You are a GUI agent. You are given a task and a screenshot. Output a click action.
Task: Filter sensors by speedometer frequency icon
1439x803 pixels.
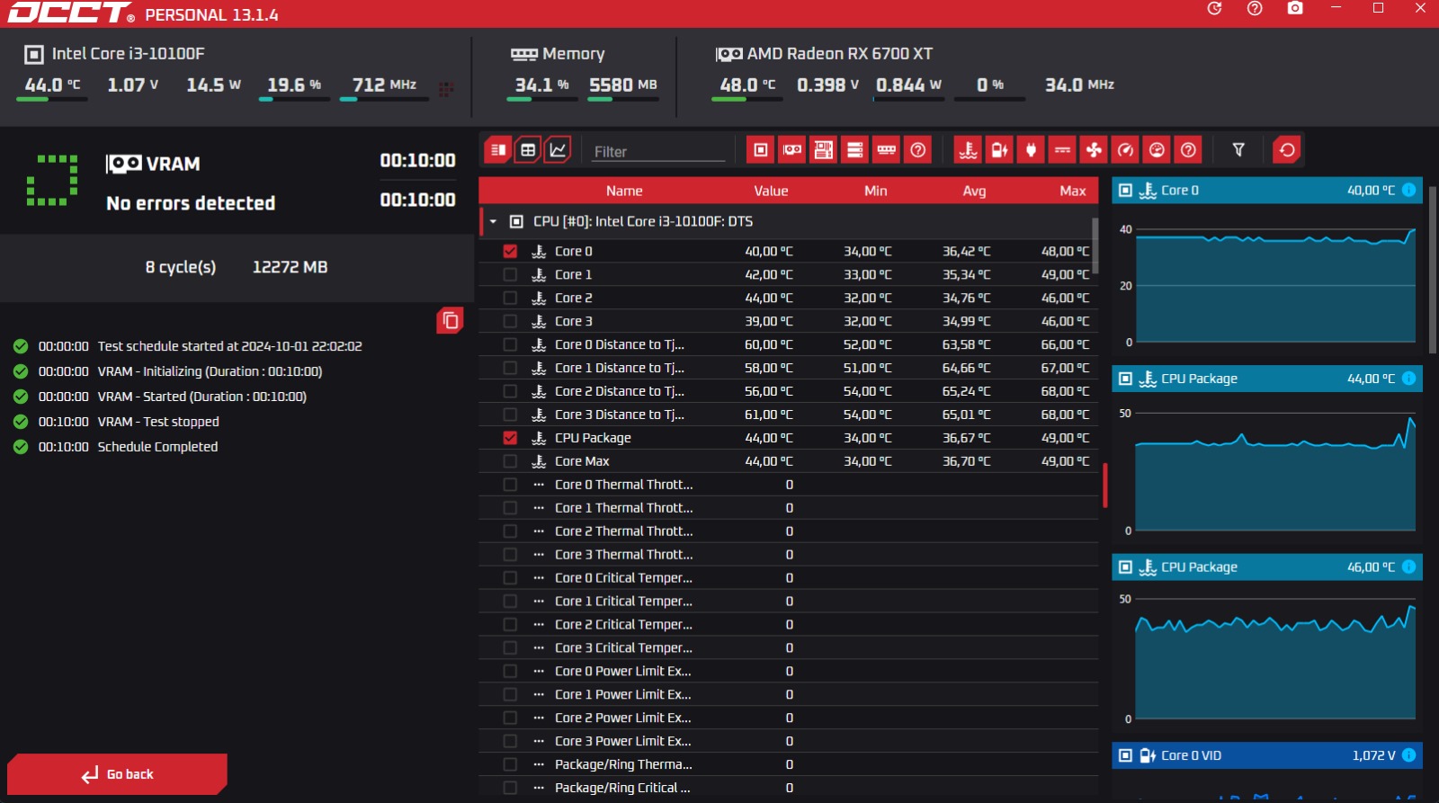[x=1125, y=150]
